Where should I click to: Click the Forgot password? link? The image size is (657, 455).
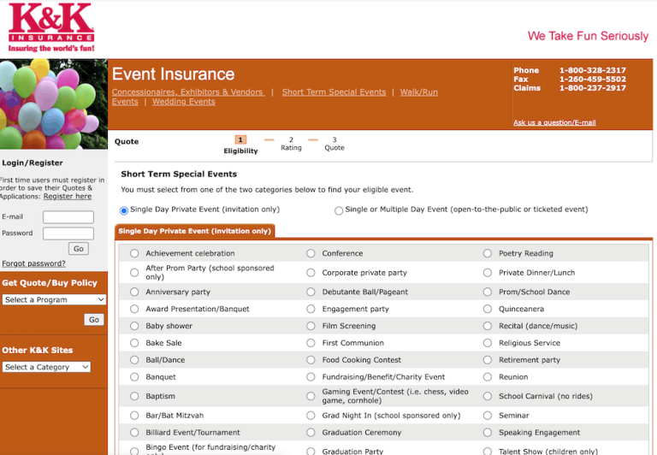coord(34,263)
